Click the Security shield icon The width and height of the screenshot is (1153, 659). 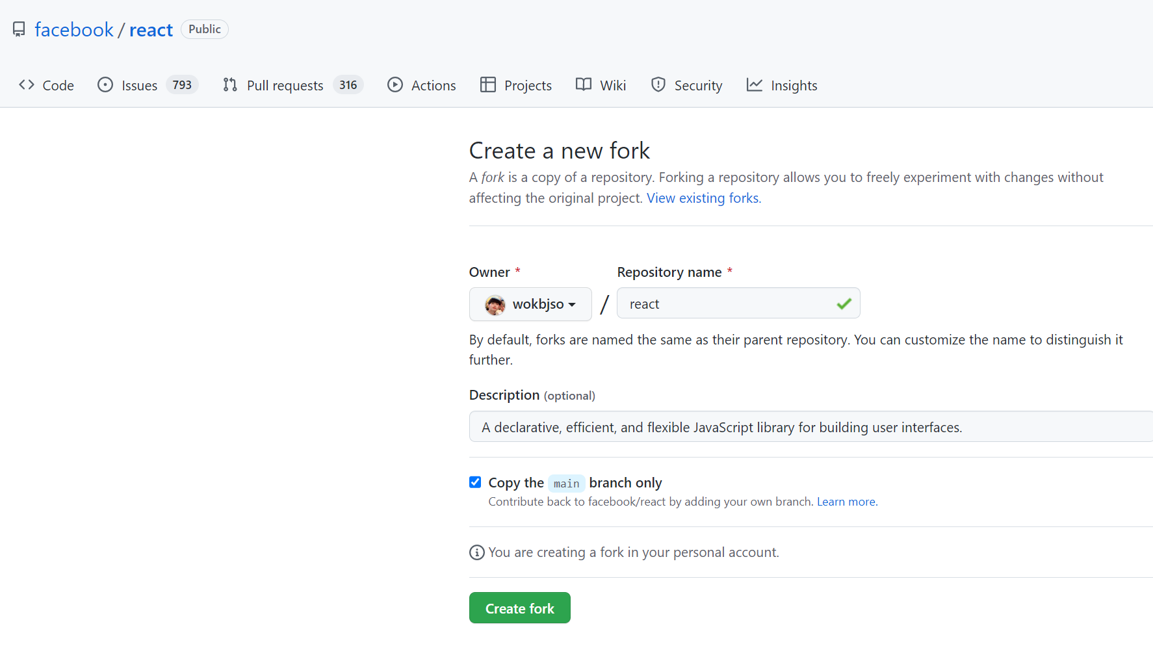coord(658,85)
